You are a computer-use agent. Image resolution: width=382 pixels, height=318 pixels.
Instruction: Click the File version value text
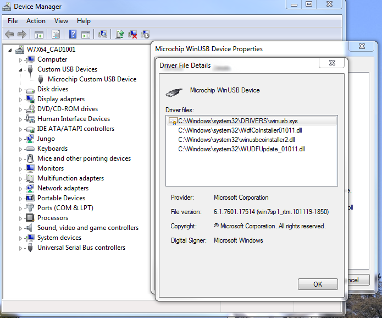[271, 212]
